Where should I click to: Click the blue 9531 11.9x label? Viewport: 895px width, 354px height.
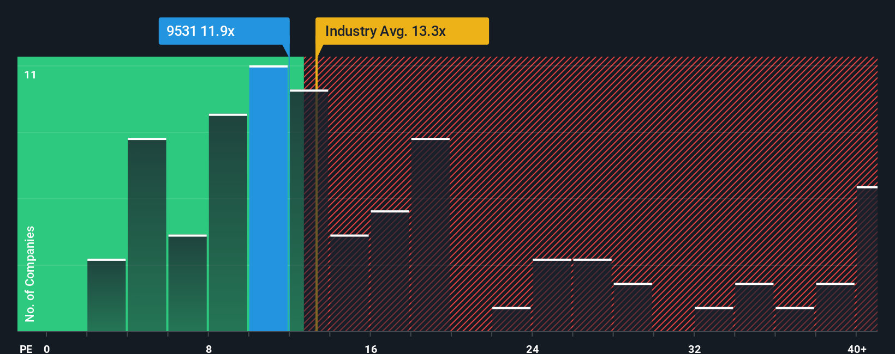(x=224, y=31)
